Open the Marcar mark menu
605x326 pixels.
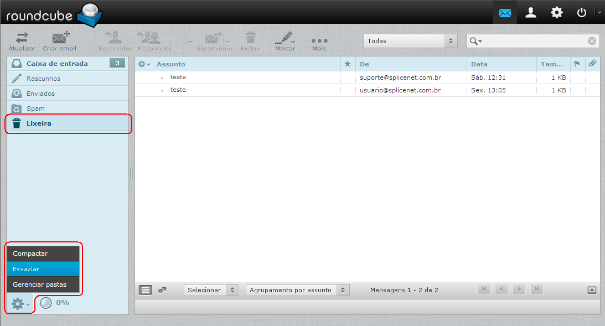(285, 41)
